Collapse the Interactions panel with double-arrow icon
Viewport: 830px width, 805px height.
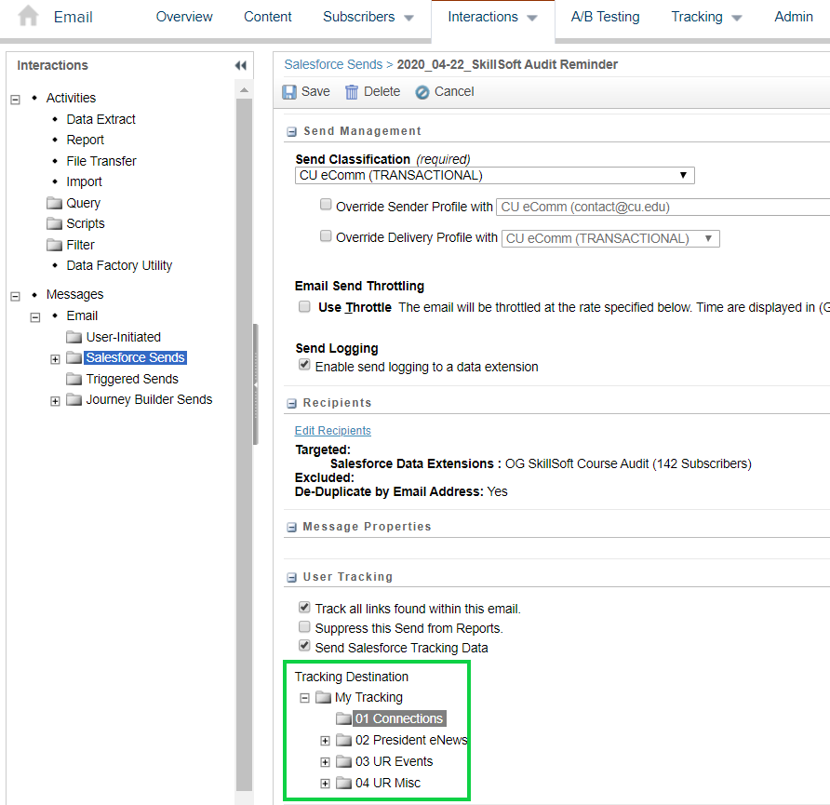pos(241,66)
